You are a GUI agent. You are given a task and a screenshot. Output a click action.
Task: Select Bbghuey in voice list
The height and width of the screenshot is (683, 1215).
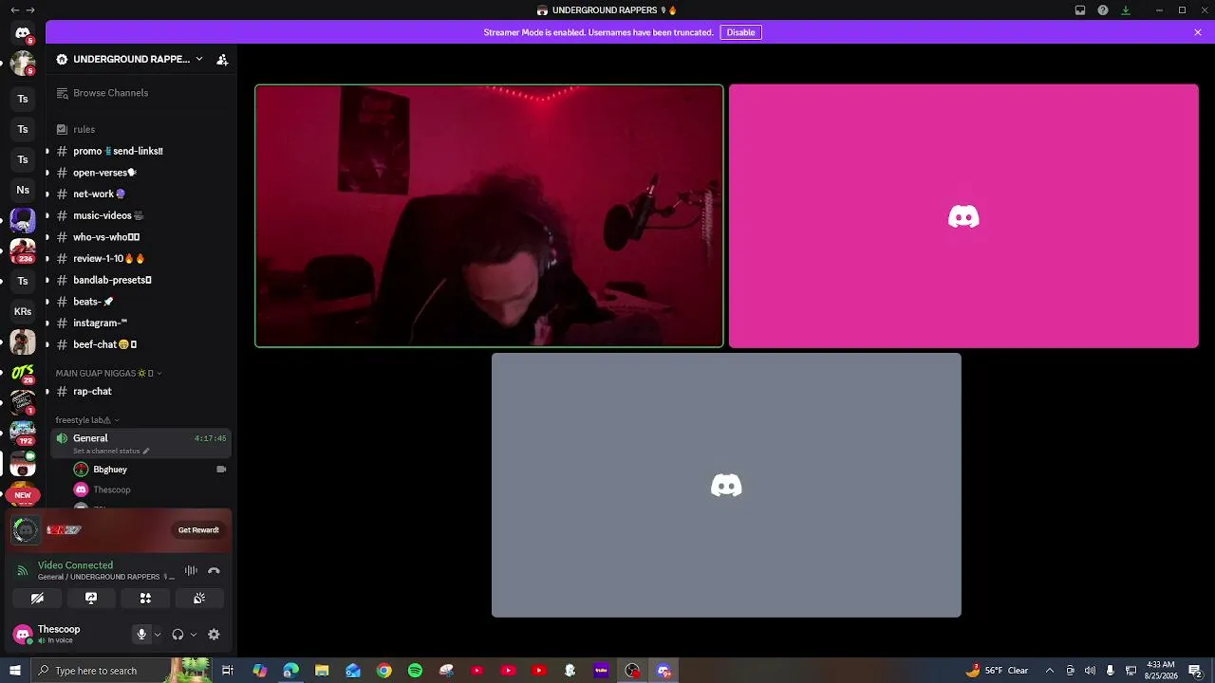[152, 470]
